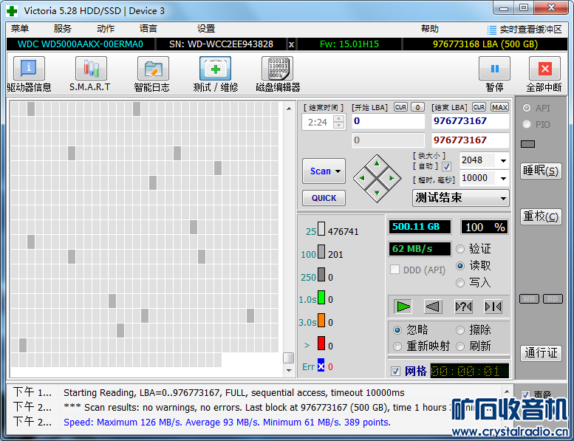Decrease the end time spinner

tap(339, 126)
